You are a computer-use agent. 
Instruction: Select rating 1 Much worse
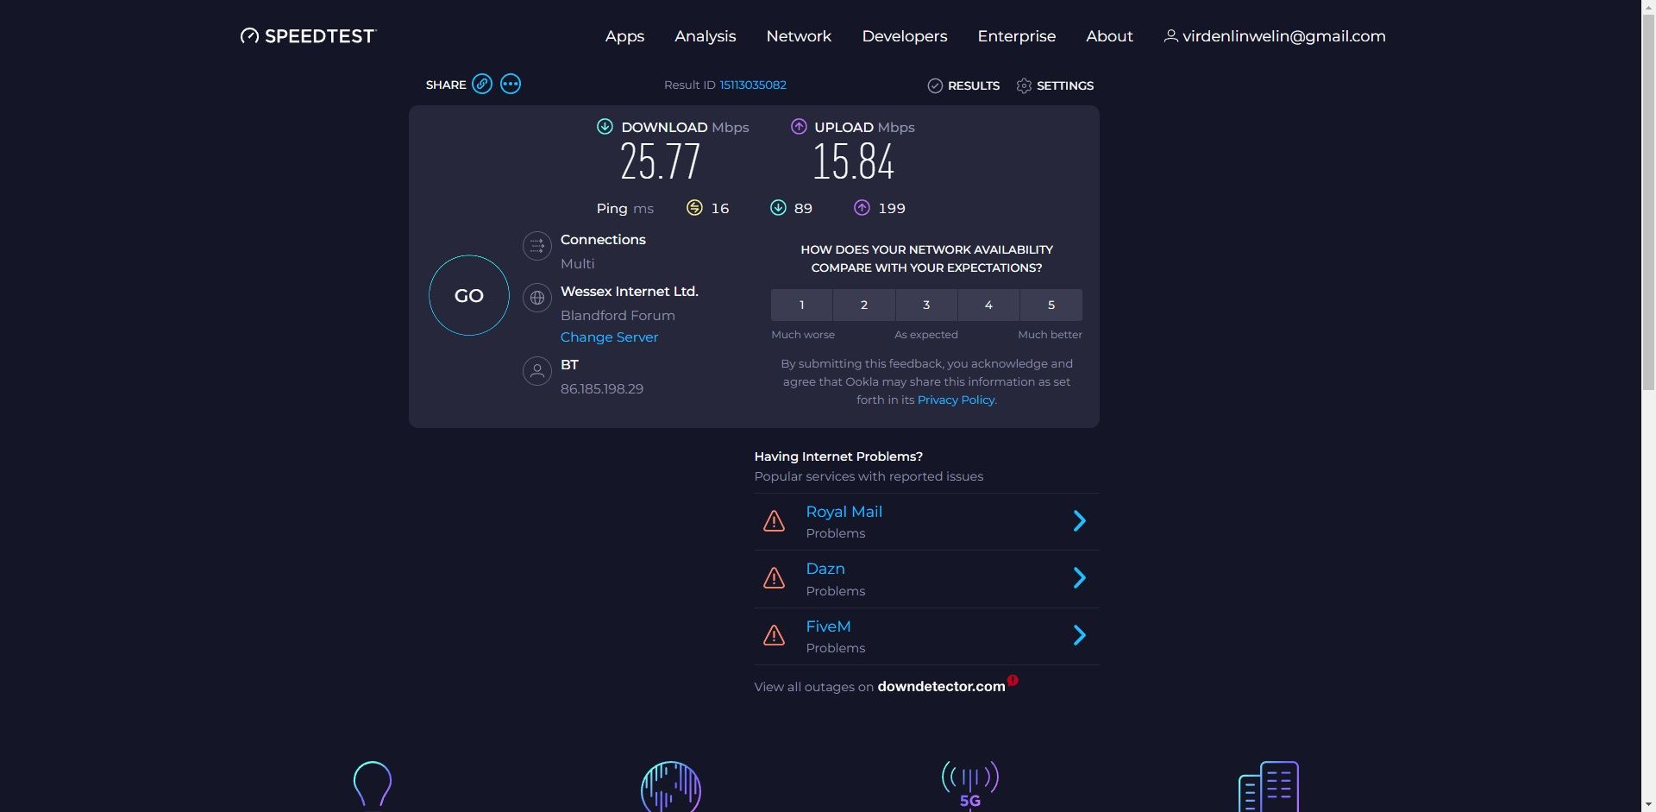[801, 305]
